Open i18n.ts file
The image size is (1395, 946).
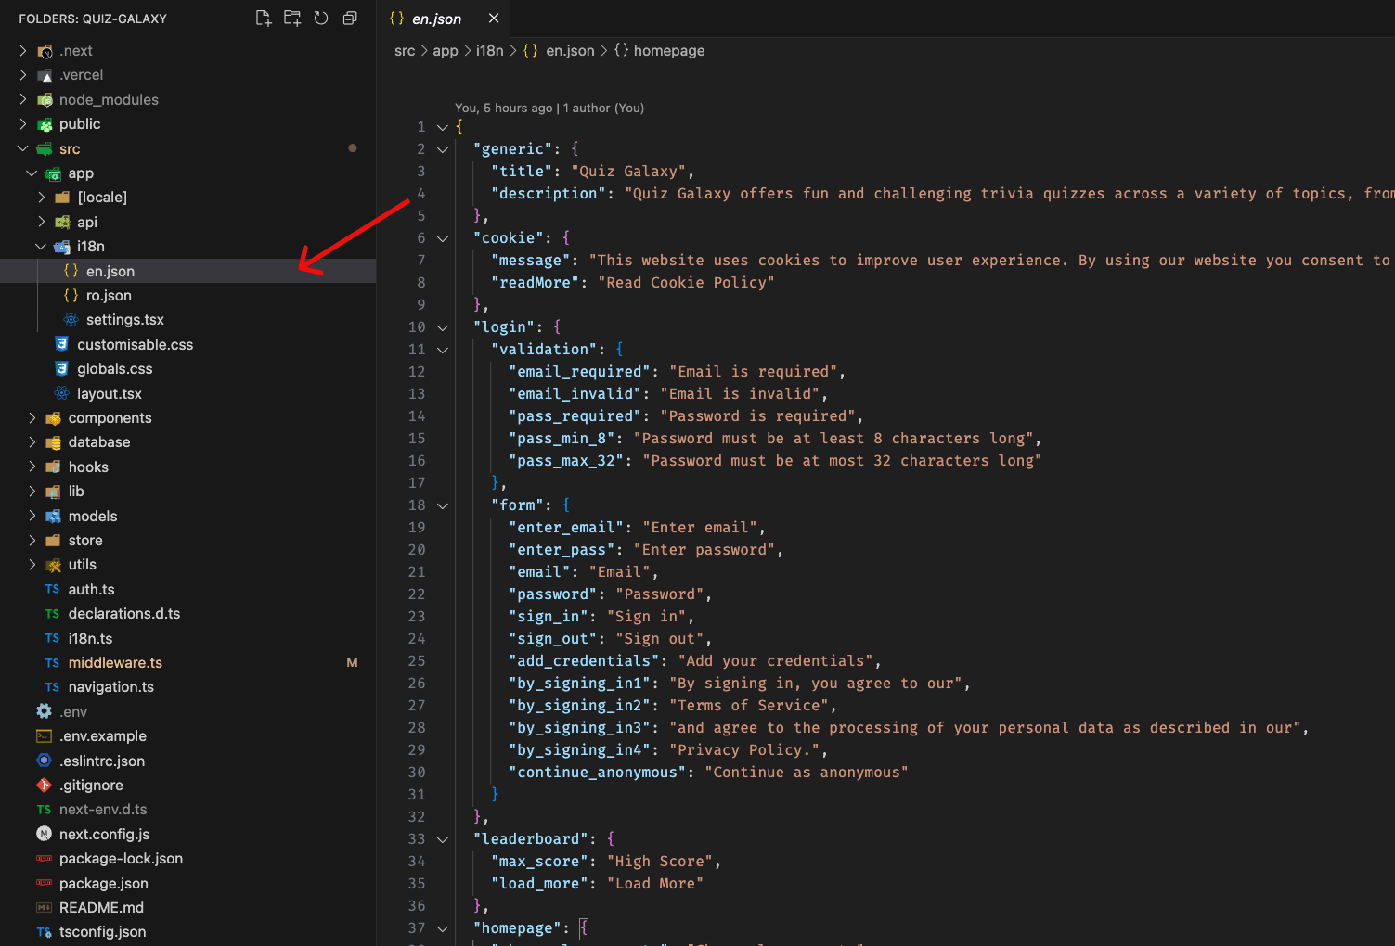(187, 639)
